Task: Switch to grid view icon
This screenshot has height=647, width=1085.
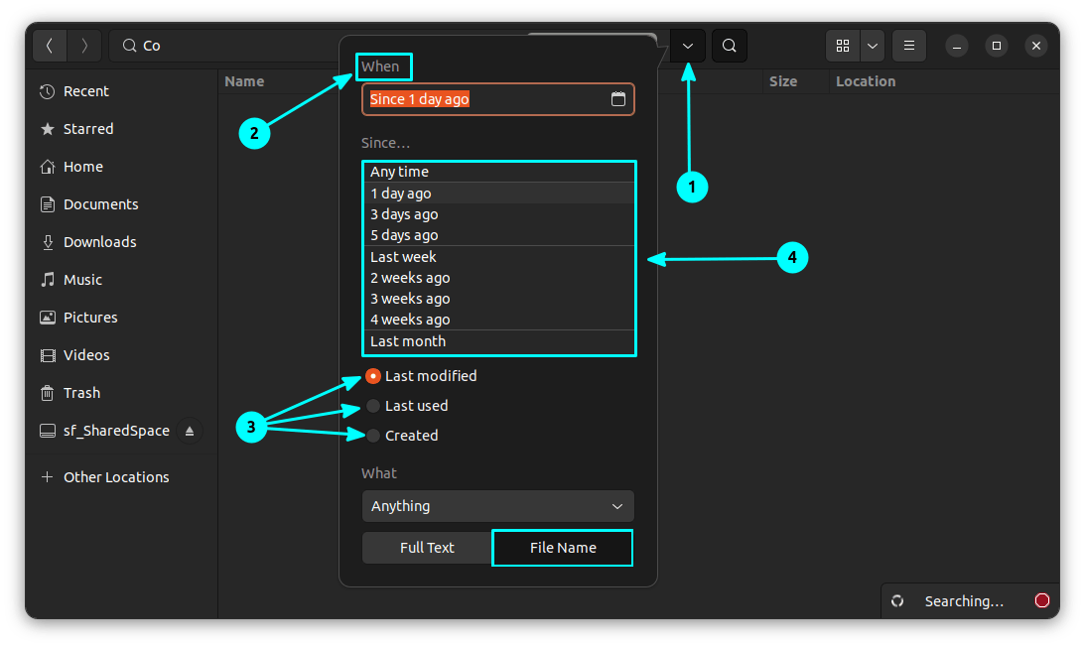Action: coord(843,46)
